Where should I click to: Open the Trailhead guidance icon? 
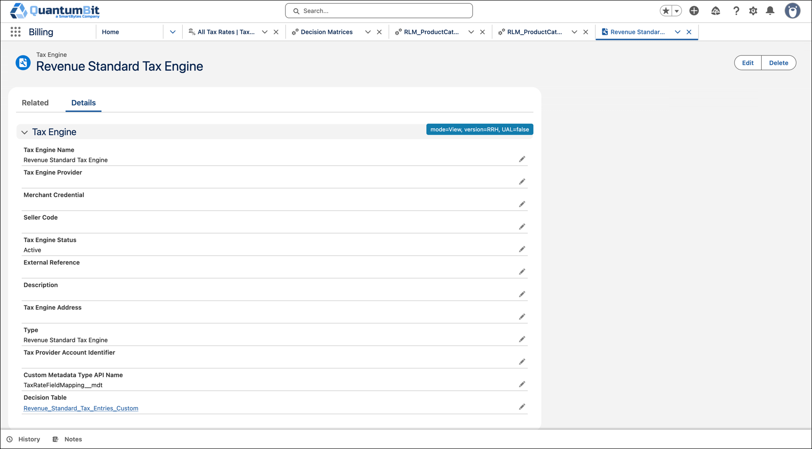click(716, 11)
